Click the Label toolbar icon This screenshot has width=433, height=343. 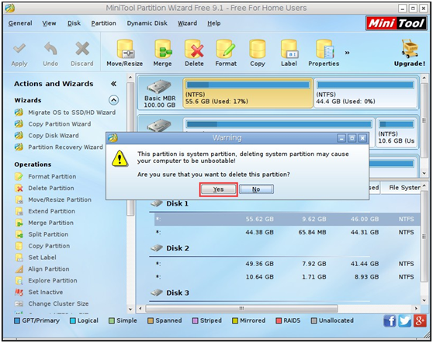[x=289, y=49]
